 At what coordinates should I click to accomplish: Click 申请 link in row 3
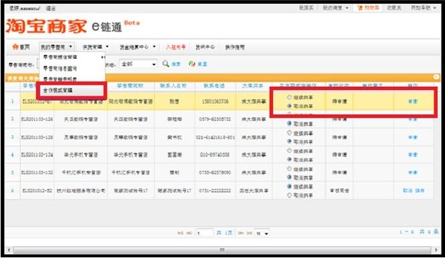(413, 137)
